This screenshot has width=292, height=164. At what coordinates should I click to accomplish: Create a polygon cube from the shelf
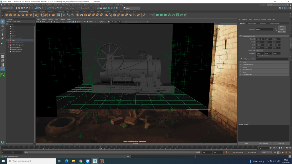point(11,15)
